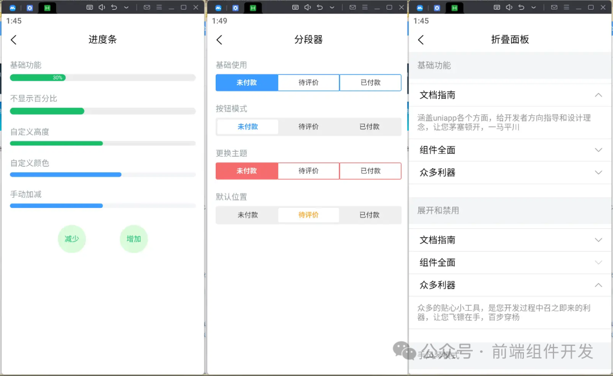Click the 不显示百分比 green progress bar
613x376 pixels.
tap(103, 111)
